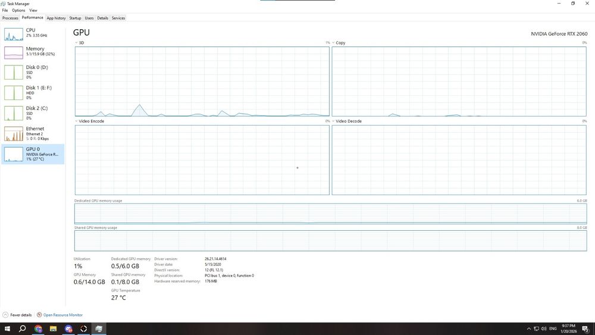Show hidden system tray icons
The image size is (595, 335).
tap(528, 328)
